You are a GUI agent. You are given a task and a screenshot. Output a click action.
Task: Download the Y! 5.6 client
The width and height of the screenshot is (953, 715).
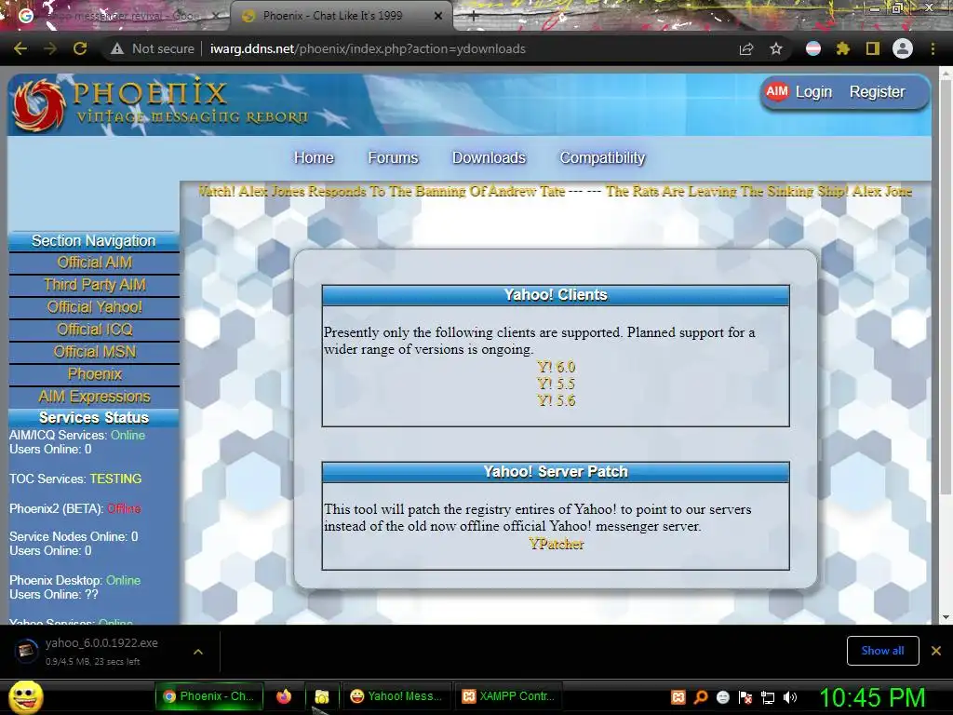(x=557, y=400)
